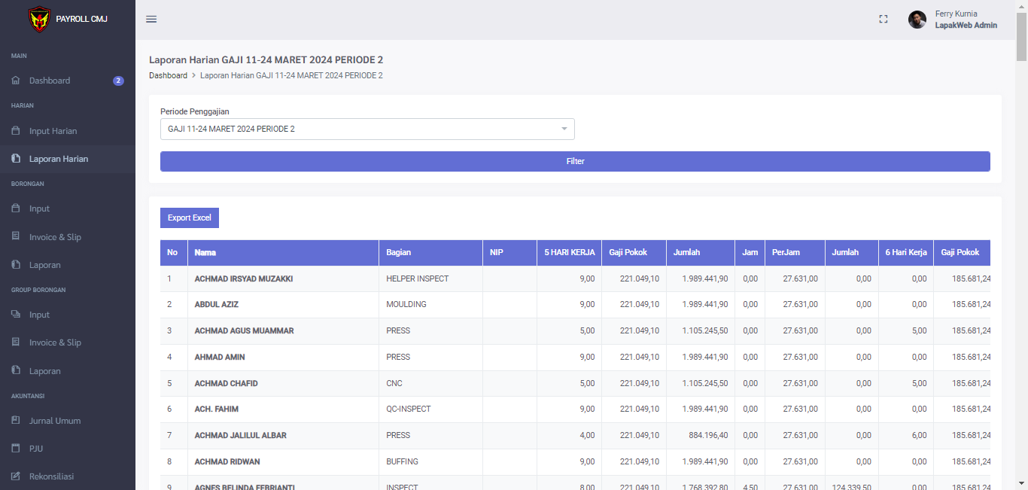Open Laporan under Group Borongan
This screenshot has width=1028, height=490.
coord(45,371)
